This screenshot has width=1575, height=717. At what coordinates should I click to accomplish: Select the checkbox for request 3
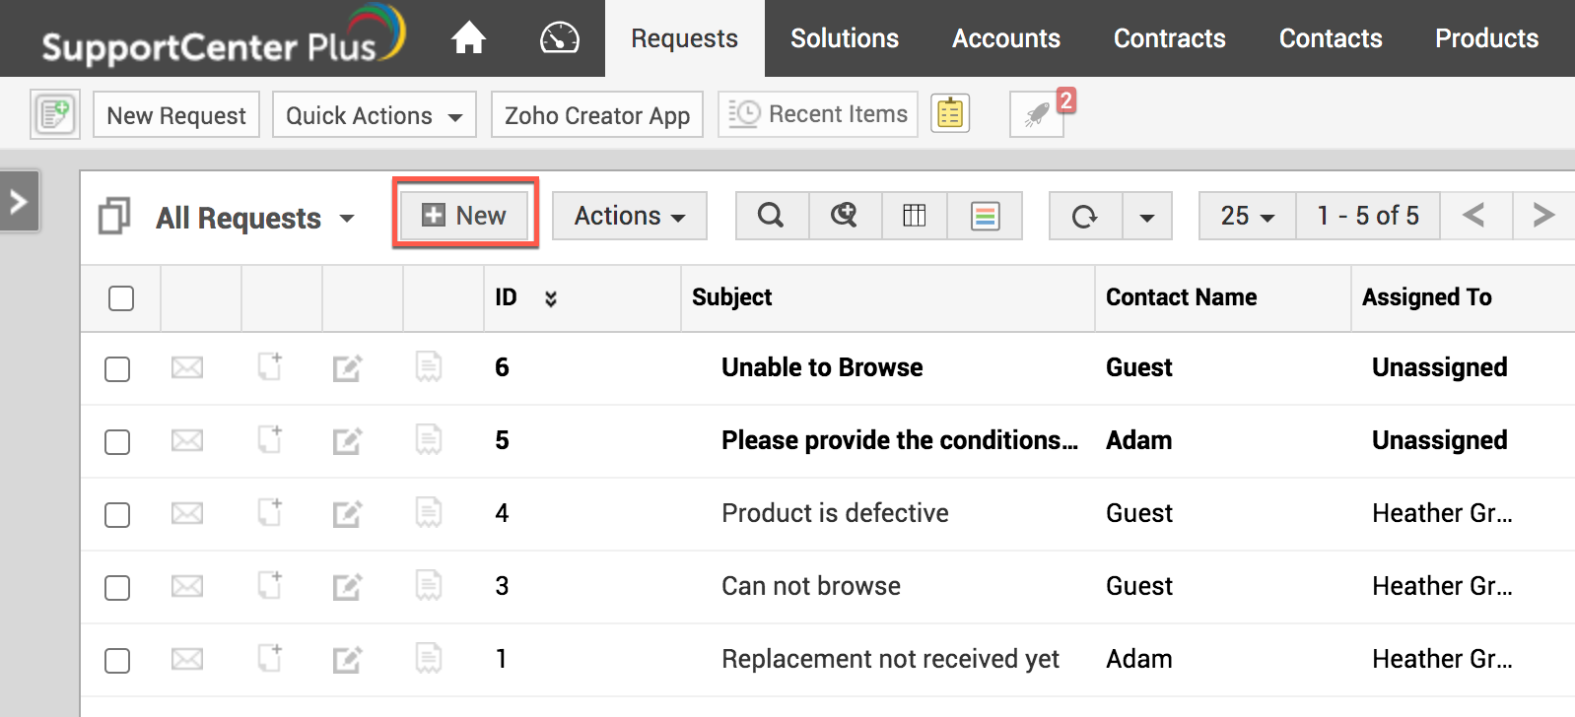117,588
